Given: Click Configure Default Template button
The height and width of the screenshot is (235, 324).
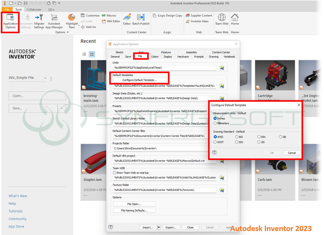Looking at the screenshot, I should (x=139, y=80).
